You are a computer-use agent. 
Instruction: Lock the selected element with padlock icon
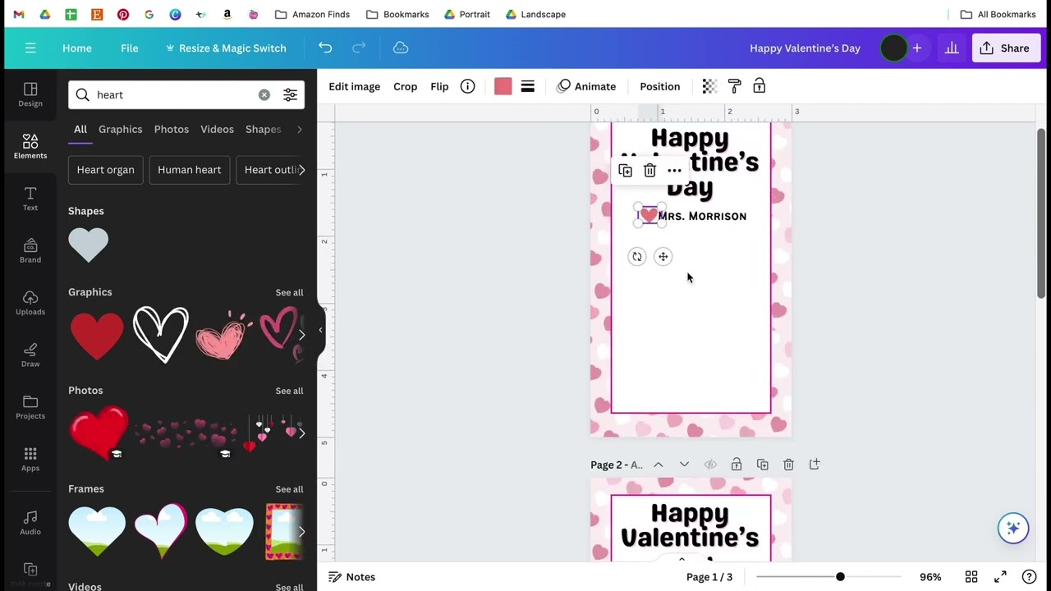pos(760,86)
